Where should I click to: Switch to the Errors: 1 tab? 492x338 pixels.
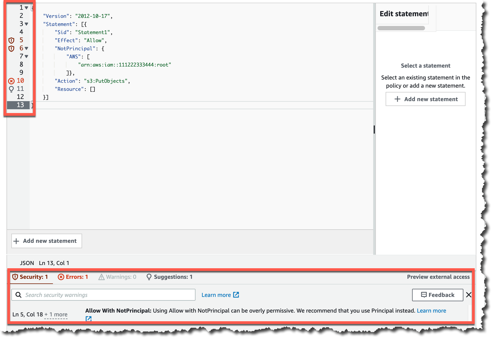point(73,277)
